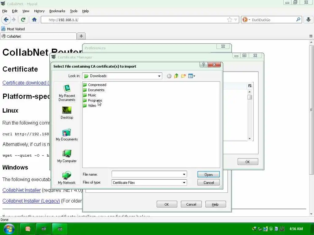
Task: Open the View menu icon in file dialog
Action: click(191, 76)
